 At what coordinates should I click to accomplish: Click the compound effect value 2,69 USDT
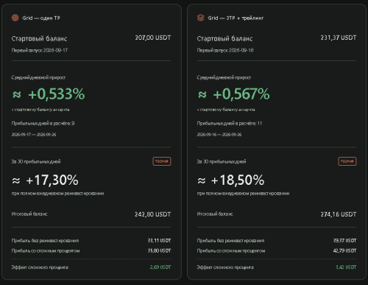[x=160, y=267]
